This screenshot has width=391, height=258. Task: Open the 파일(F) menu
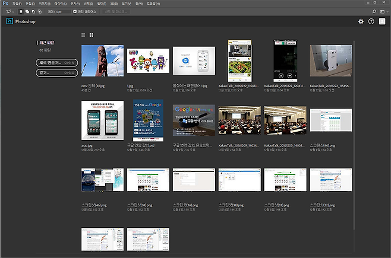tap(17, 3)
